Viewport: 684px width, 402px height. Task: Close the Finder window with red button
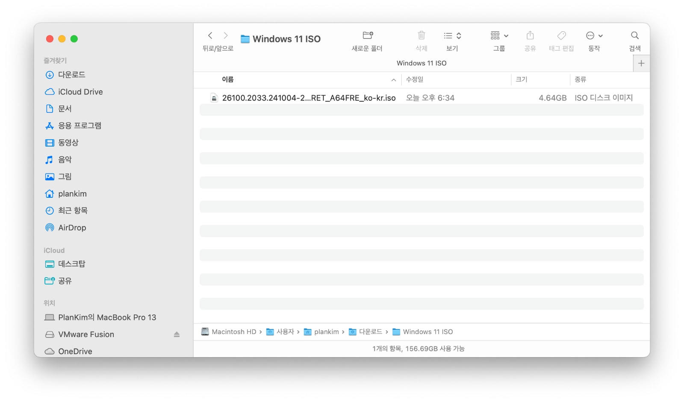[x=50, y=39]
